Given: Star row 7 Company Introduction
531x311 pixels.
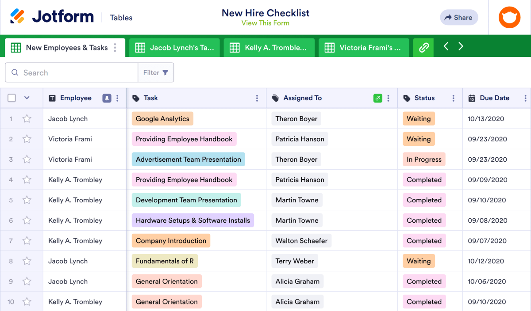Looking at the screenshot, I should coord(27,240).
